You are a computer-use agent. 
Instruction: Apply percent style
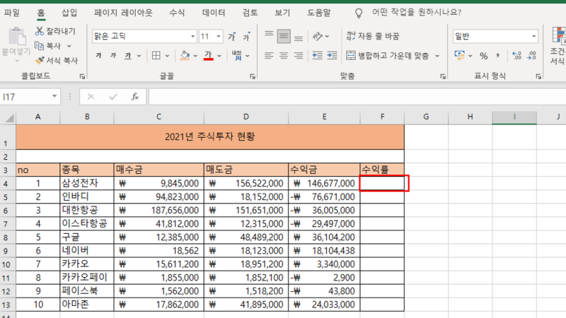pos(484,56)
